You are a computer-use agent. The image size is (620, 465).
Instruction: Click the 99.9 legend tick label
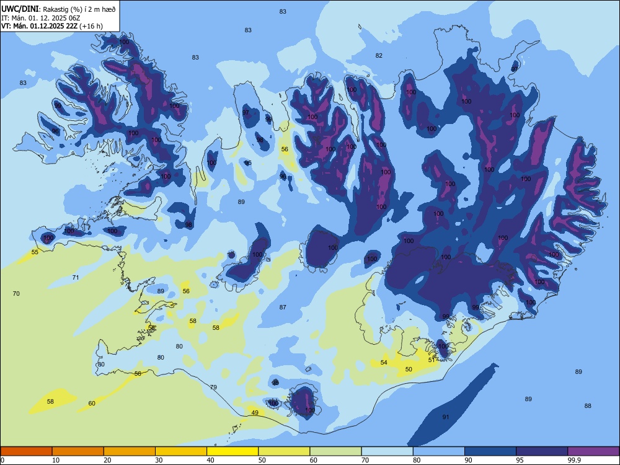pyautogui.click(x=573, y=460)
